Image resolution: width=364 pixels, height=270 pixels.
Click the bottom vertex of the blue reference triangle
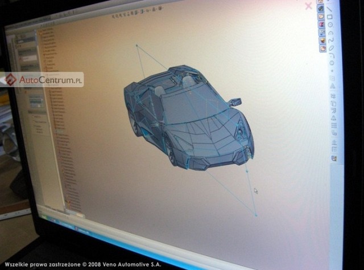tap(256, 215)
